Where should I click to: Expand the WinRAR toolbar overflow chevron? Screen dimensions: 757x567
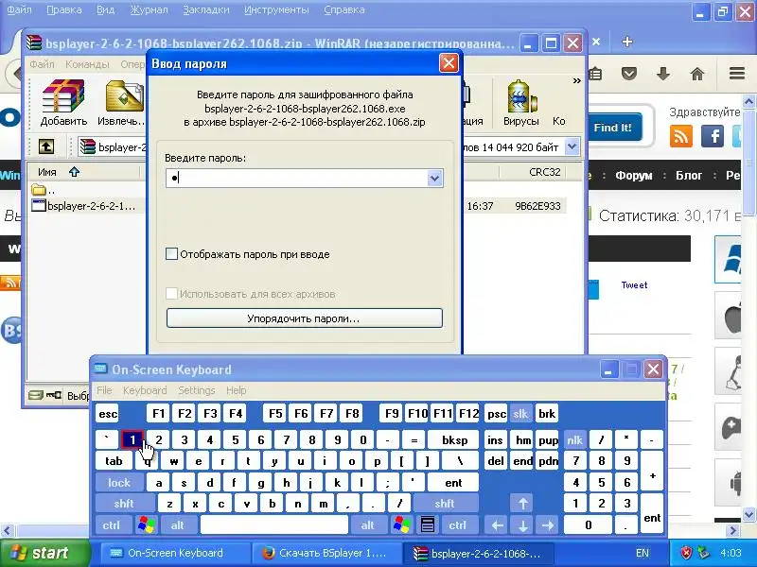[x=576, y=80]
